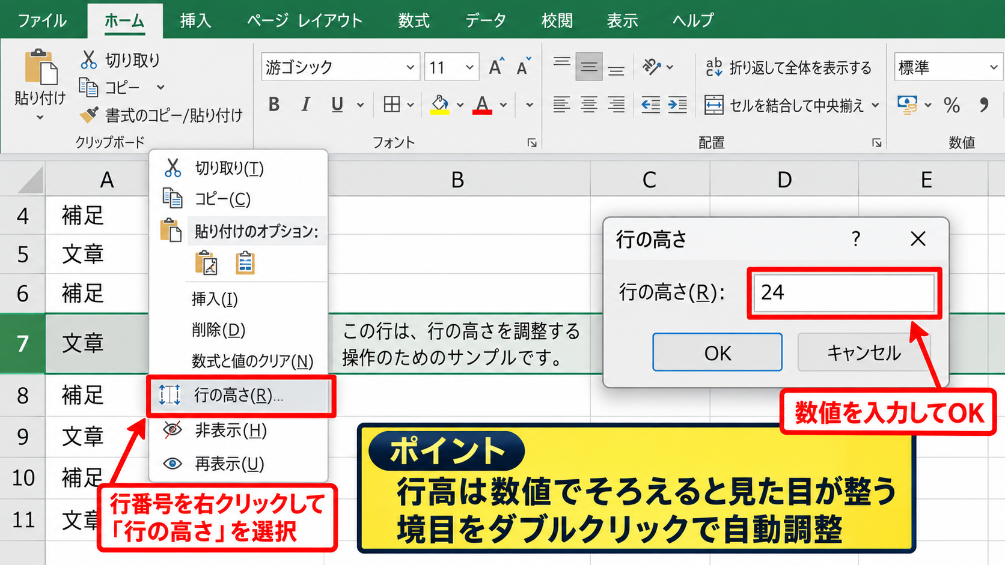The height and width of the screenshot is (565, 1005).
Task: Align text left icon
Action: [x=561, y=105]
